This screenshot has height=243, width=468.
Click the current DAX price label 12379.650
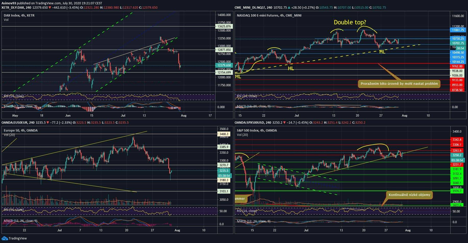click(x=224, y=65)
